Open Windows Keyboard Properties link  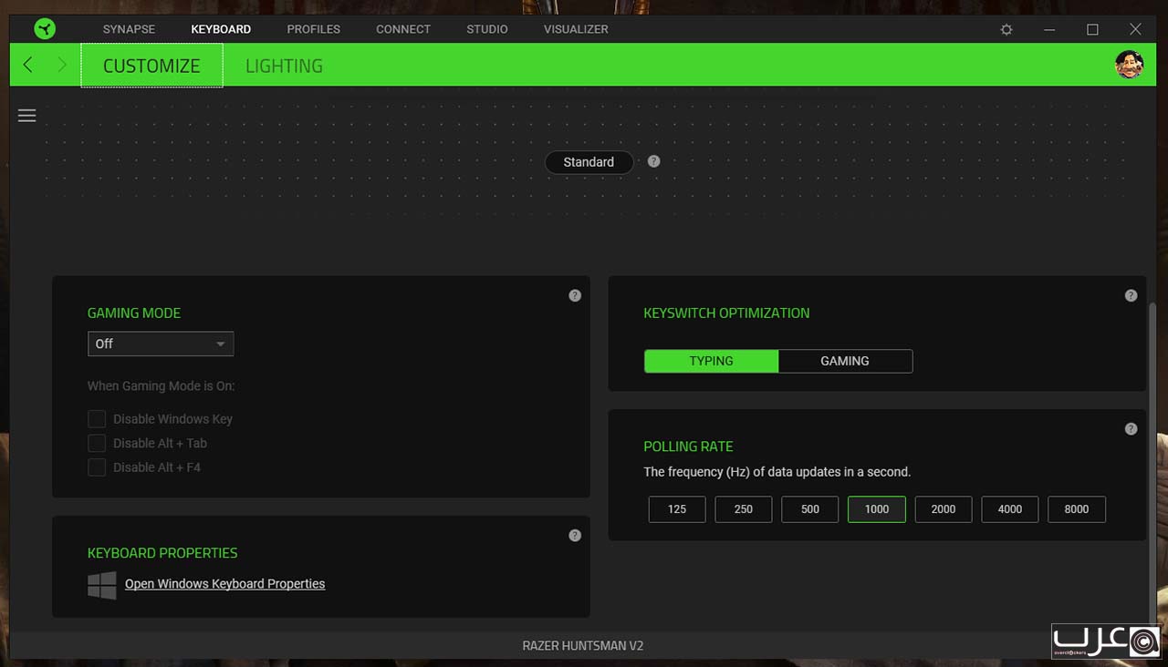pos(224,584)
